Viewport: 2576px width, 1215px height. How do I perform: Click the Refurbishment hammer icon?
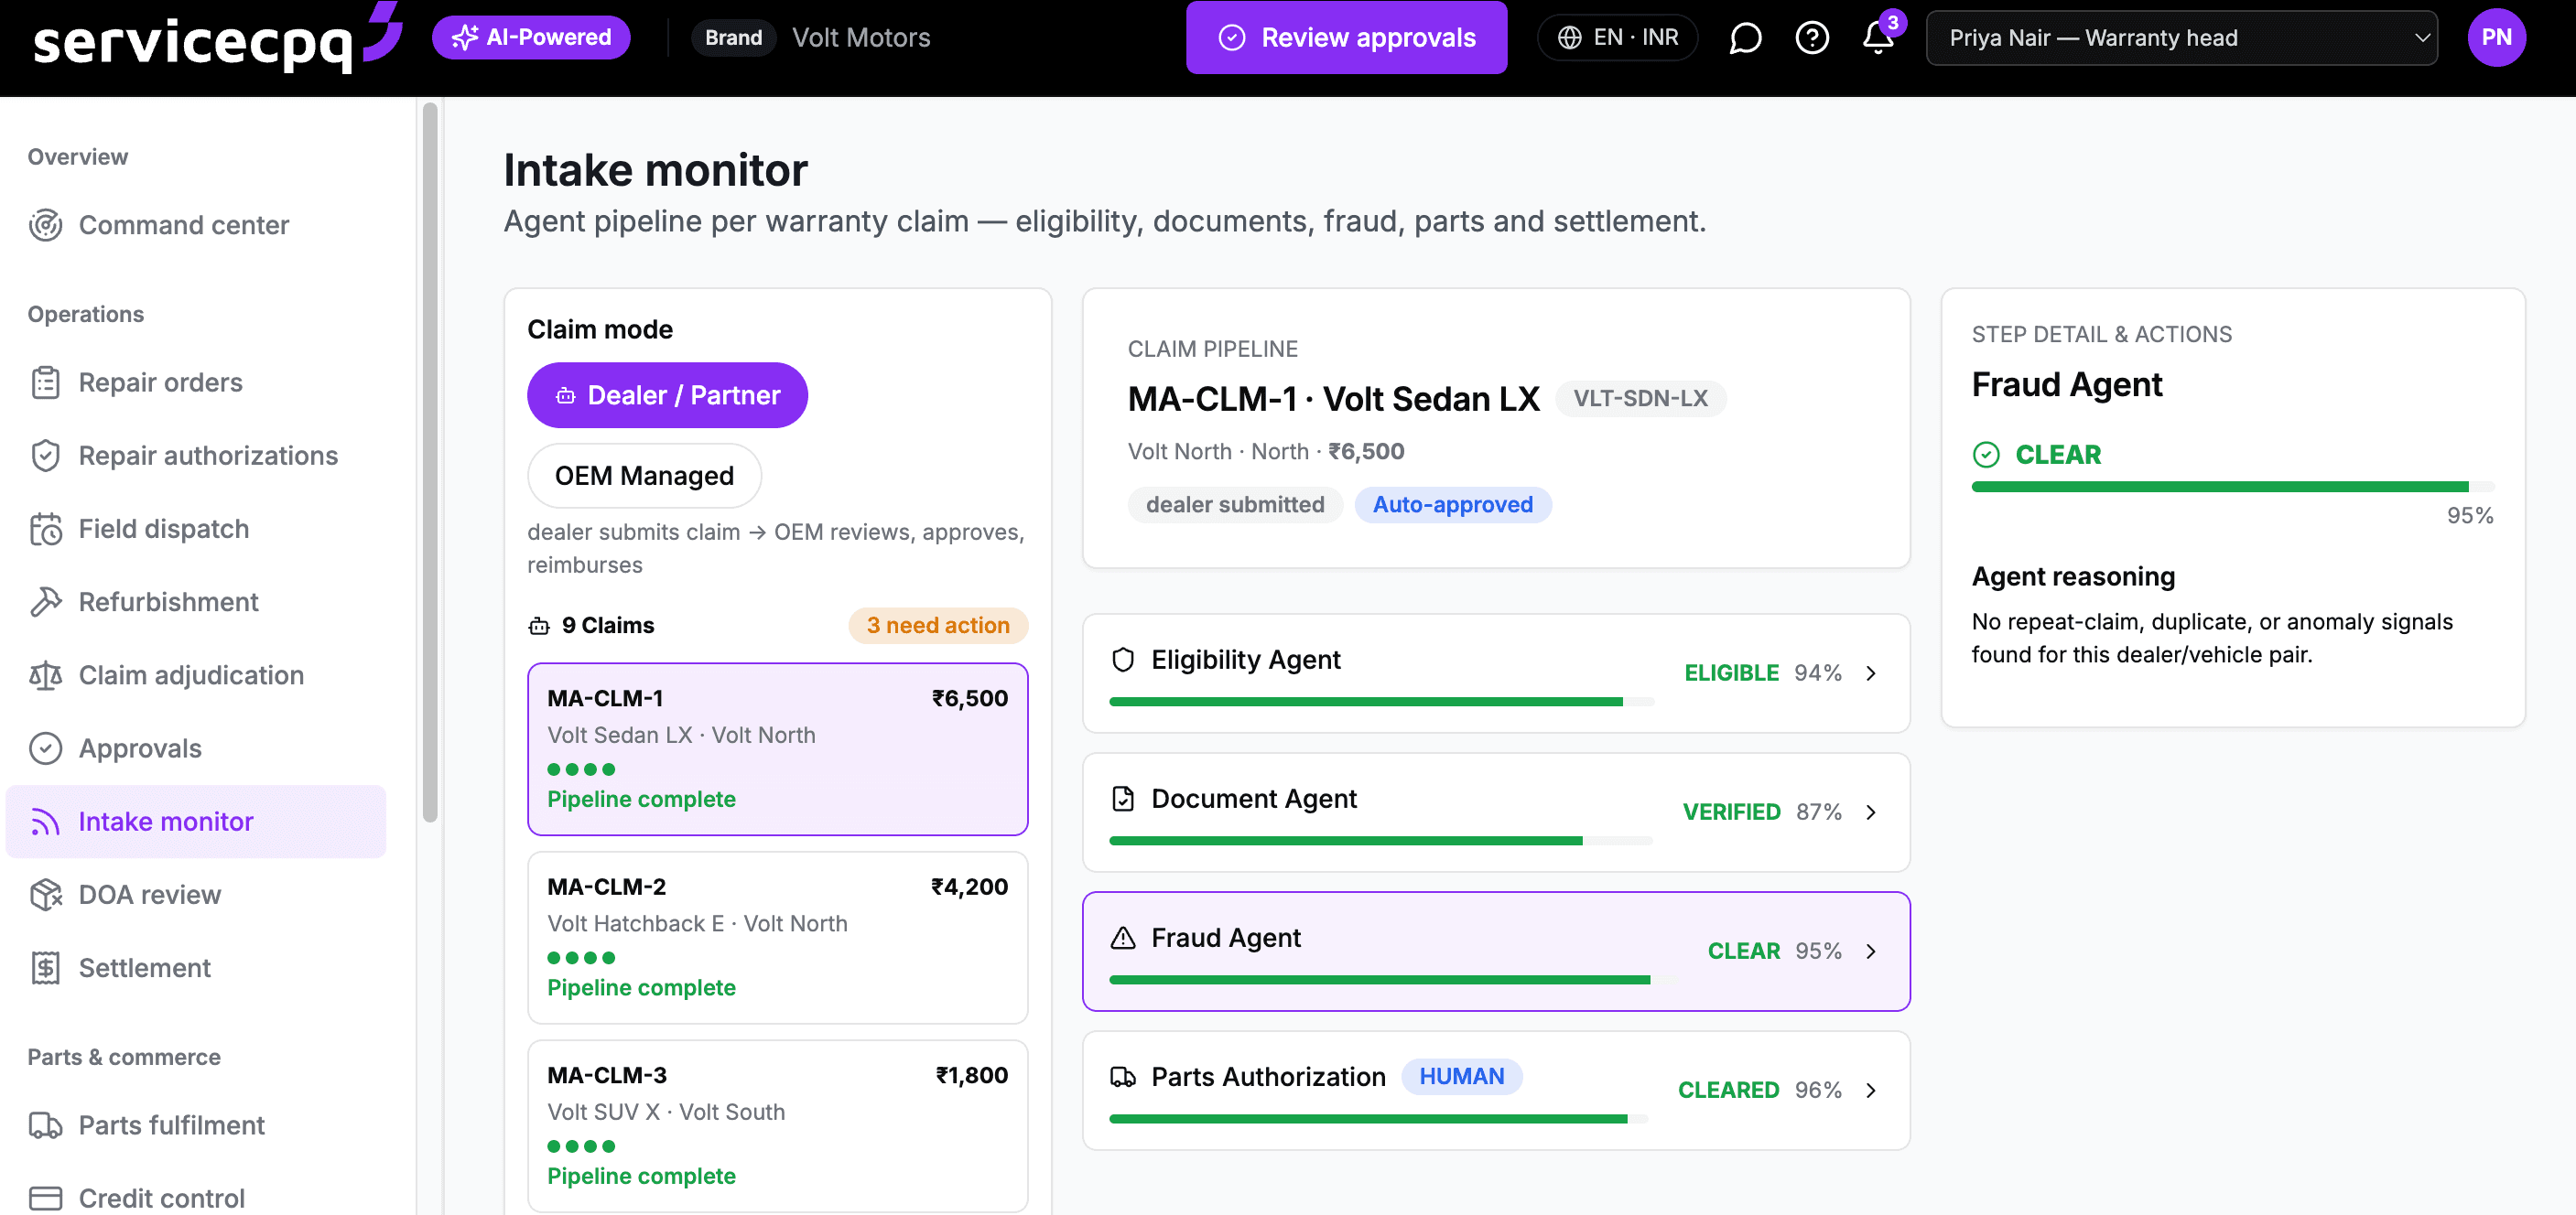[45, 601]
